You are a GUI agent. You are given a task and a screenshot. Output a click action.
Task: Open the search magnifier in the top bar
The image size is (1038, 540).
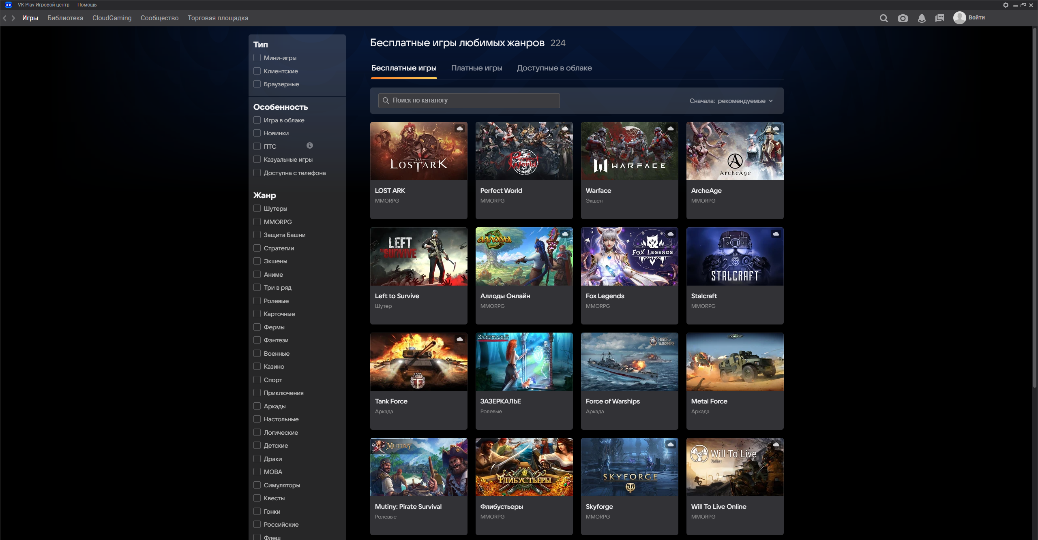[x=884, y=18]
